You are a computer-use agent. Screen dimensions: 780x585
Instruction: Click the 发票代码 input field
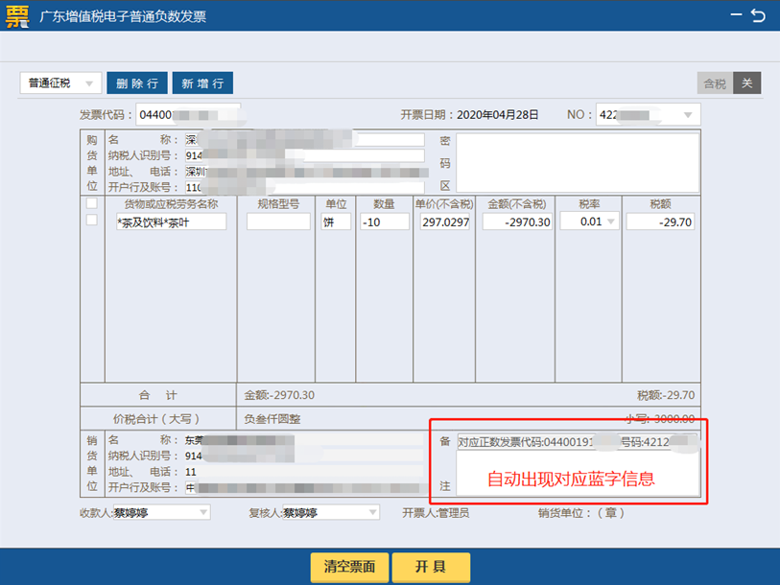[x=188, y=115]
